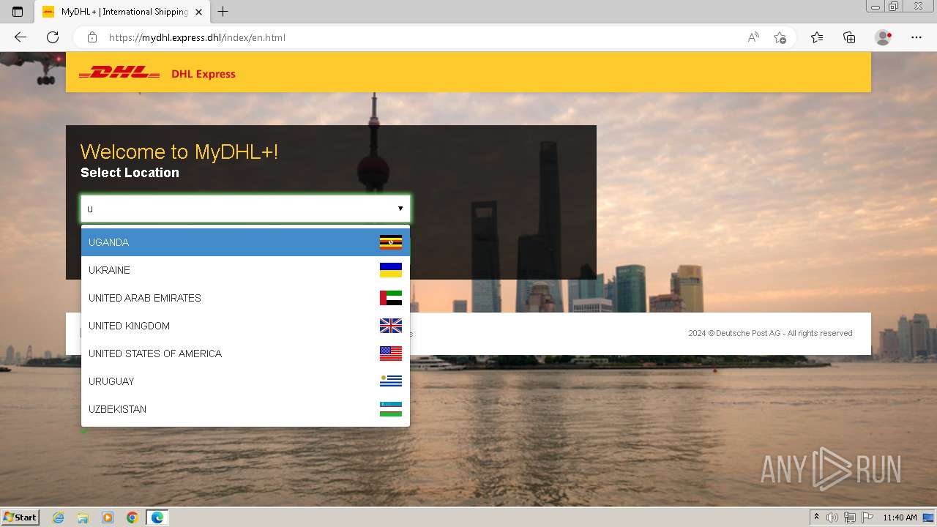Image resolution: width=937 pixels, height=527 pixels.
Task: Choose UNITED STATES OF AMERICA
Action: click(x=245, y=354)
